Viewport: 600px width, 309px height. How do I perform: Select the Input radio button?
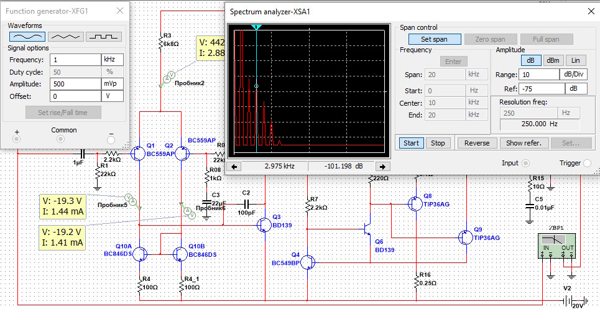click(x=527, y=163)
